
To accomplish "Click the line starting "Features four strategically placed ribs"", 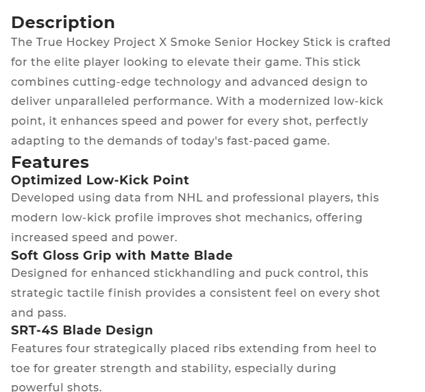I will [193, 349].
